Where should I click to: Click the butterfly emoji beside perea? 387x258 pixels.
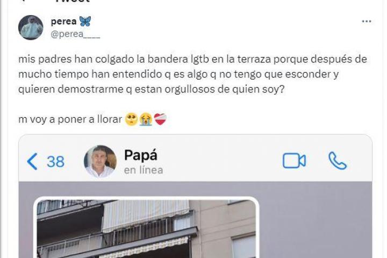[85, 21]
